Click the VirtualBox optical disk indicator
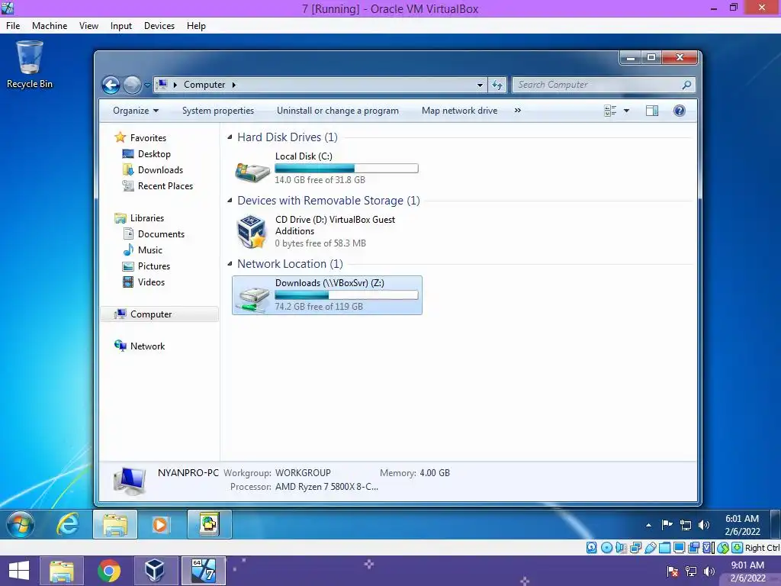The width and height of the screenshot is (781, 586). [x=606, y=548]
